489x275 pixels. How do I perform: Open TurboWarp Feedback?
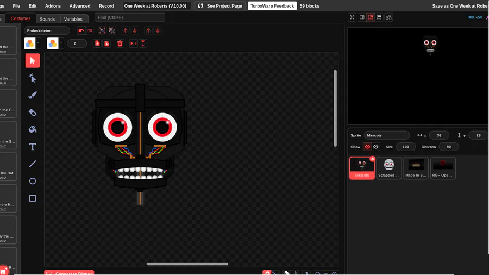pyautogui.click(x=272, y=6)
